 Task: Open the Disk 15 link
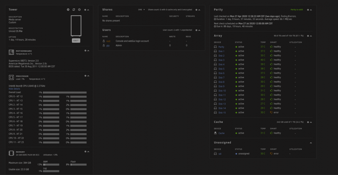(x=222, y=113)
